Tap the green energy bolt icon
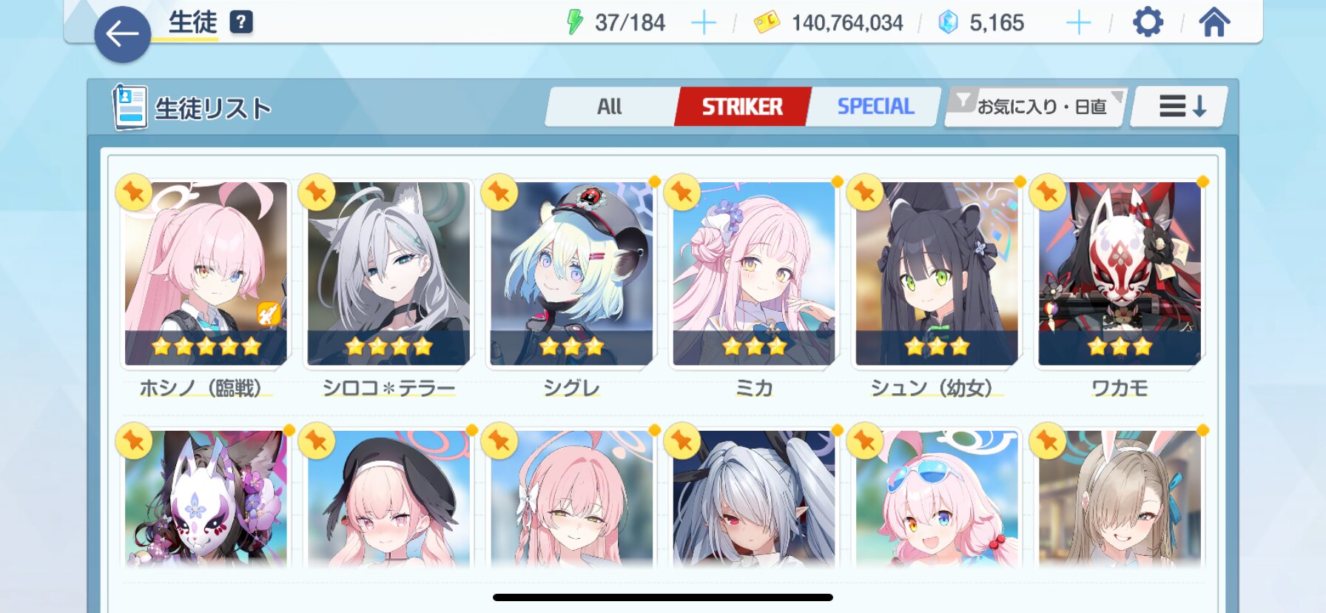Screen dimensions: 1326x613 click(574, 22)
